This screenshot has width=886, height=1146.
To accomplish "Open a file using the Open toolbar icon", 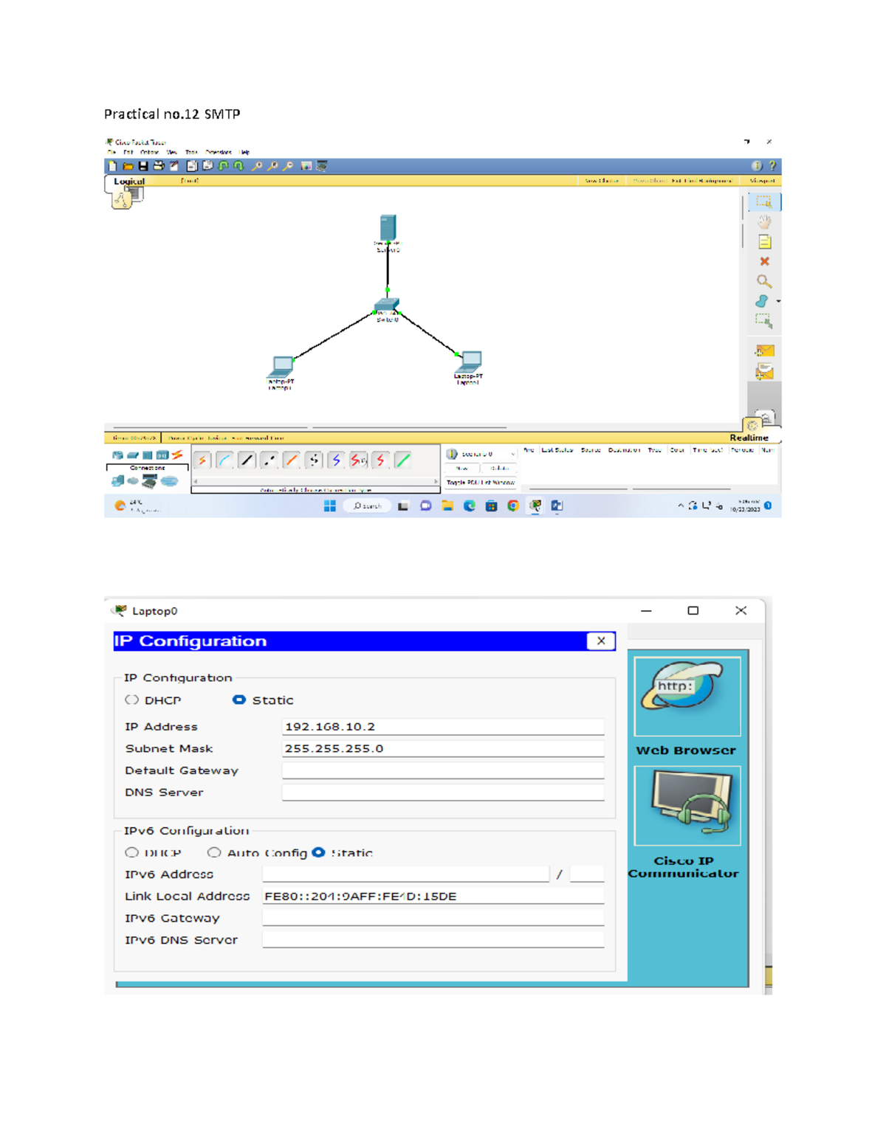I will tap(127, 166).
